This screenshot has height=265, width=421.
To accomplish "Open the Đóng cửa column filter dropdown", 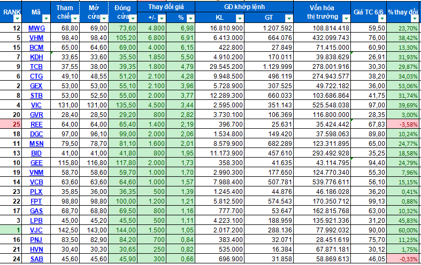I will pos(133,19).
